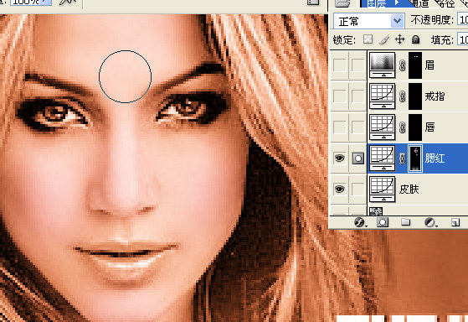This screenshot has width=468, height=322.
Task: Hide the 腮红 layer with eye icon
Action: (x=339, y=158)
